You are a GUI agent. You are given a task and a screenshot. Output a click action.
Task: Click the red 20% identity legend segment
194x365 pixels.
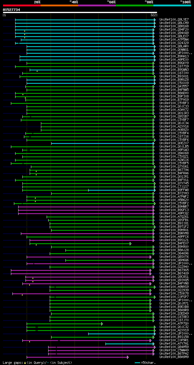(22, 5)
